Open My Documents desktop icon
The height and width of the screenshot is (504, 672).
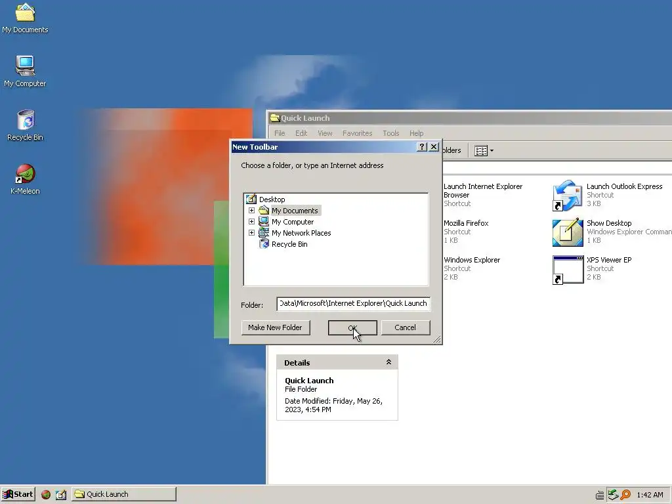(x=25, y=18)
